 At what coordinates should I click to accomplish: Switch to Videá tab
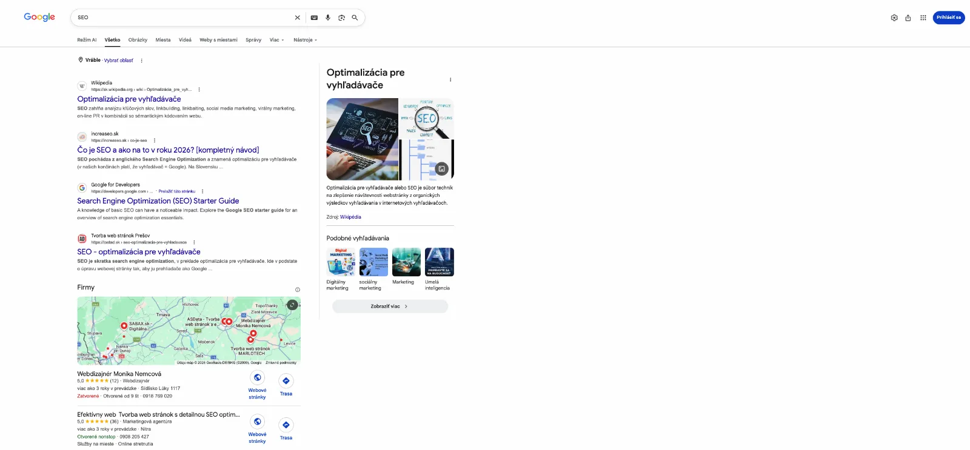point(185,40)
